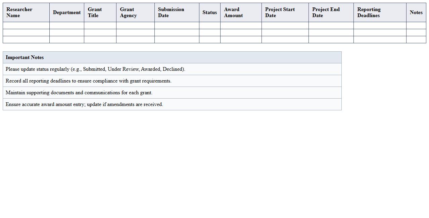This screenshot has height=218, width=429.
Task: Click the Grant Title column header
Action: pos(100,12)
